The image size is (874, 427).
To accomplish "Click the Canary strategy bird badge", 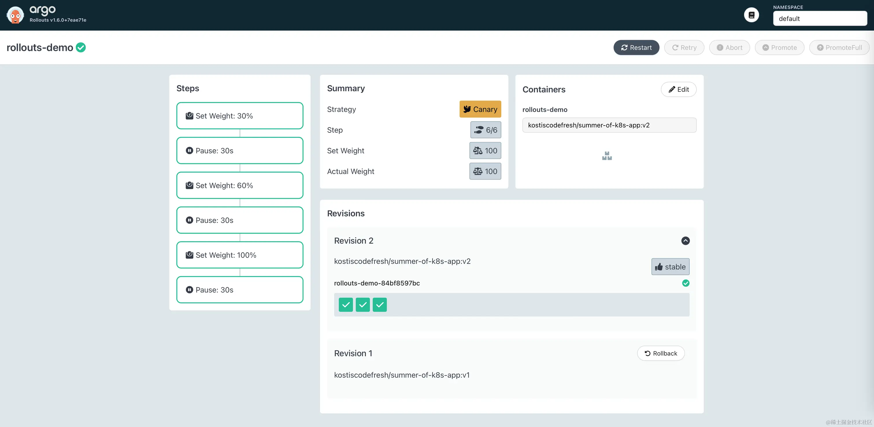I will click(x=480, y=109).
